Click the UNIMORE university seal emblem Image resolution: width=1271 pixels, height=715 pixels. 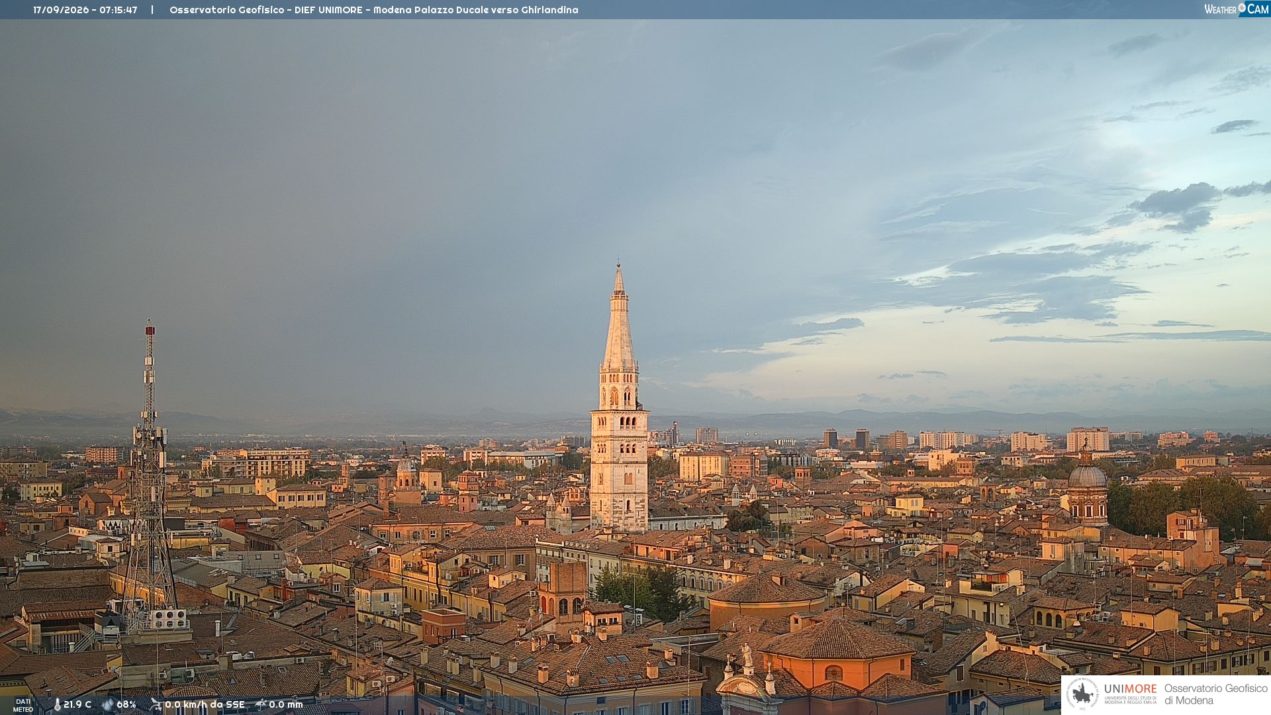coord(1082,694)
